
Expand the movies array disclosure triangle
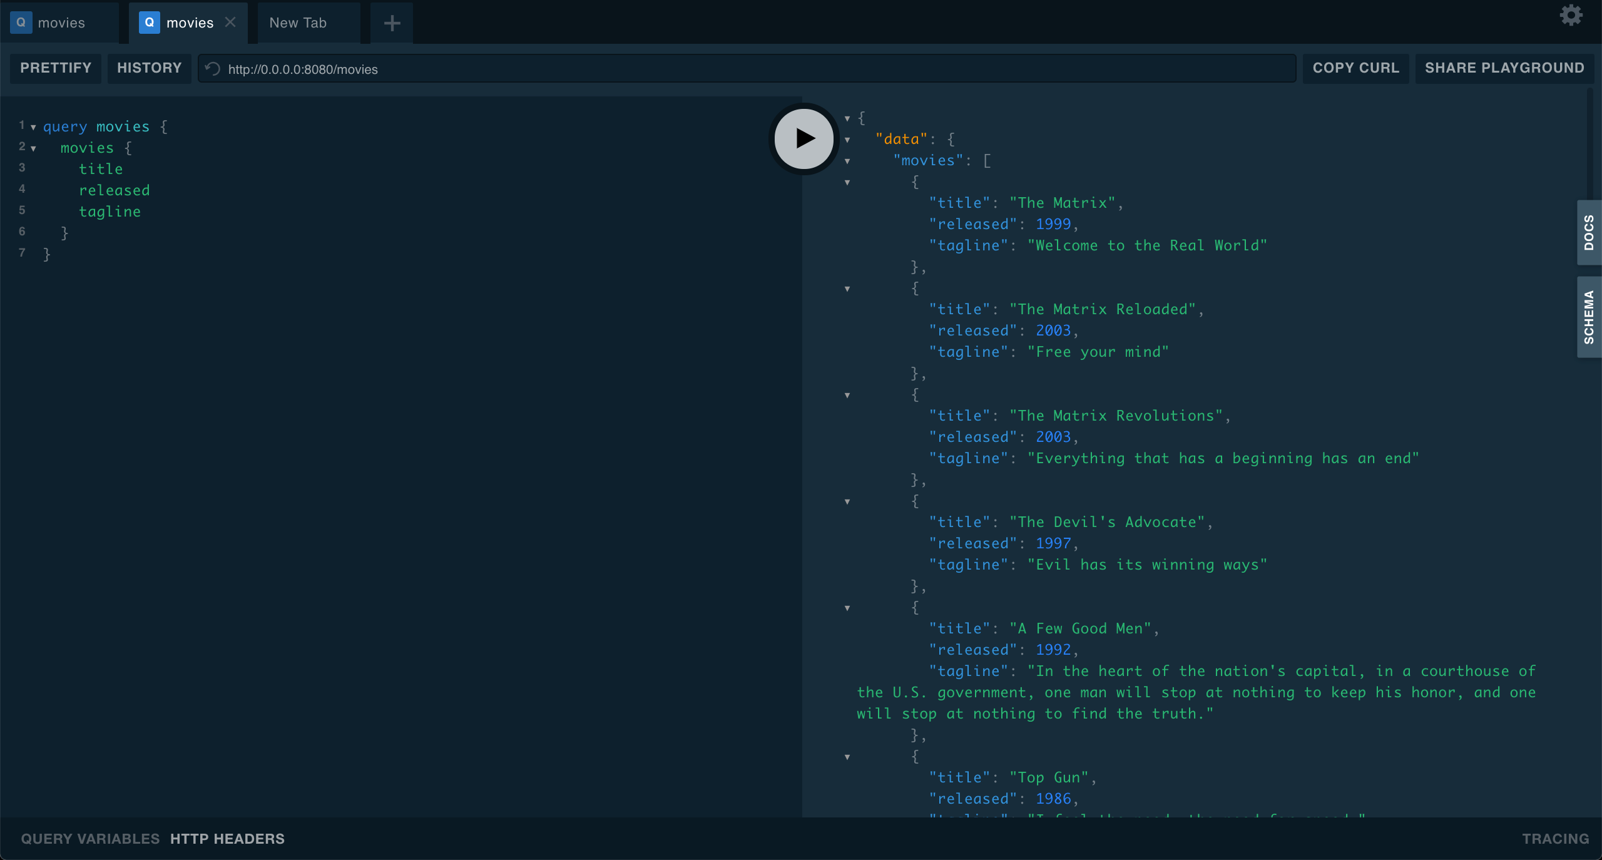click(x=847, y=160)
